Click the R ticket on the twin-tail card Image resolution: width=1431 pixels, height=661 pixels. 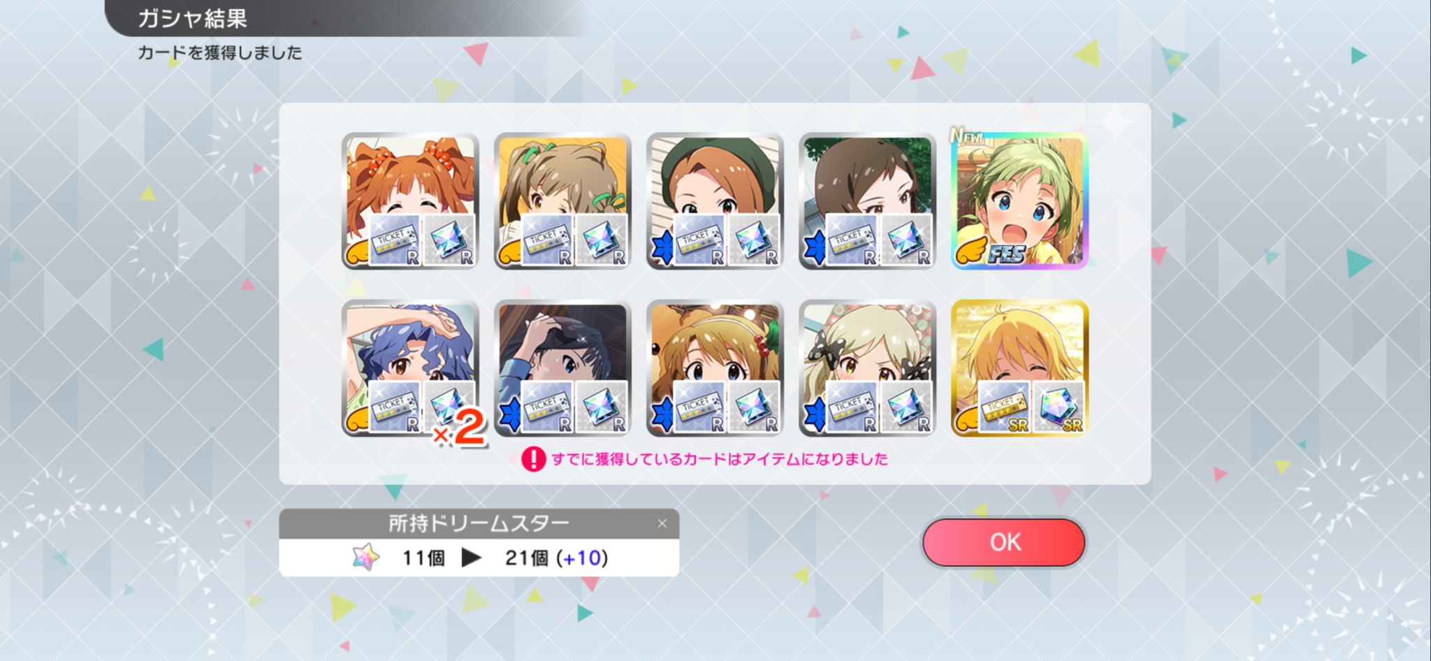[395, 240]
